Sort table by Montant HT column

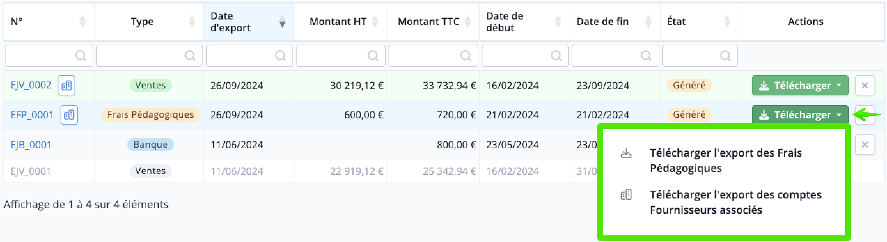coord(375,22)
